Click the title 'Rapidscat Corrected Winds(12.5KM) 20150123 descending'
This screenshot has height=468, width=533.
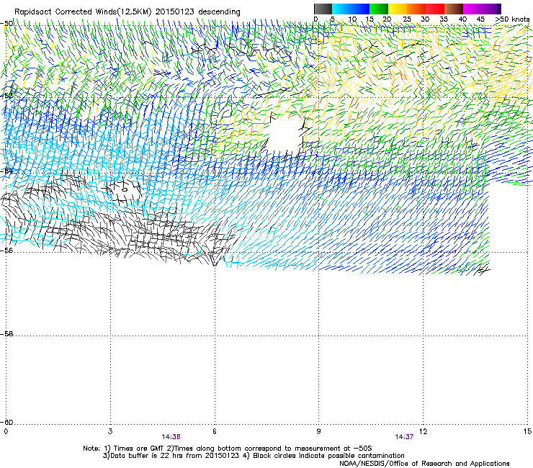127,12
